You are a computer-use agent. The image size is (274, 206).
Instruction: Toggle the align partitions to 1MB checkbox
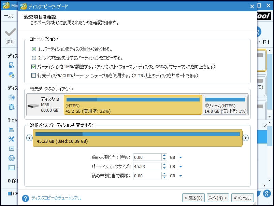(33, 67)
